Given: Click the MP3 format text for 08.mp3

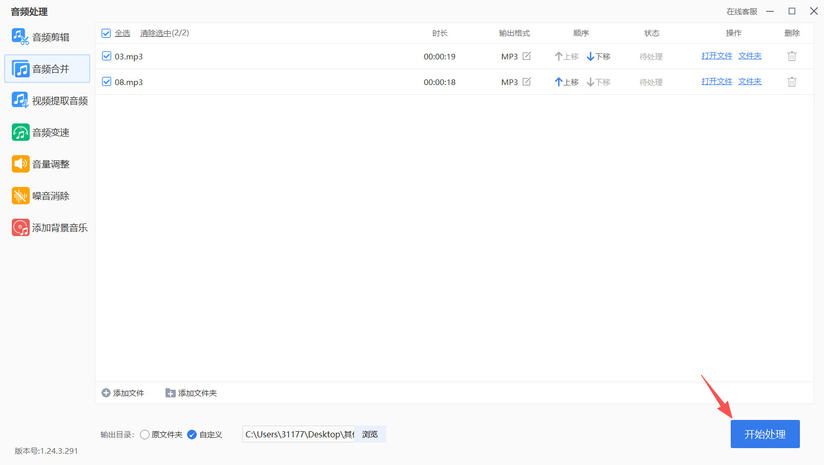Looking at the screenshot, I should click(x=509, y=82).
